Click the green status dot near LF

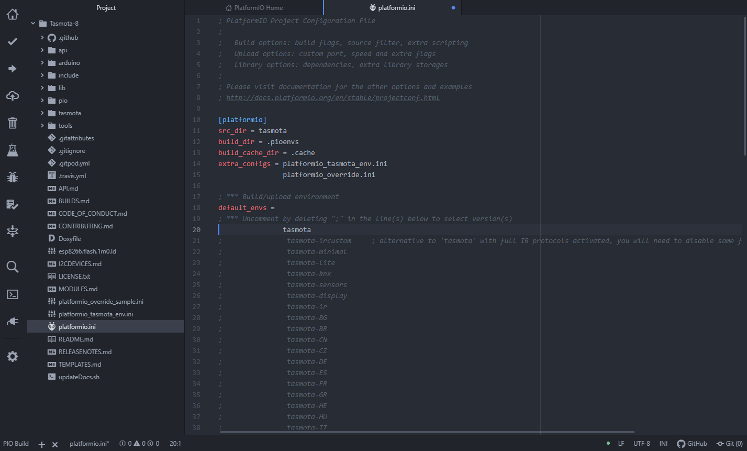coord(608,443)
